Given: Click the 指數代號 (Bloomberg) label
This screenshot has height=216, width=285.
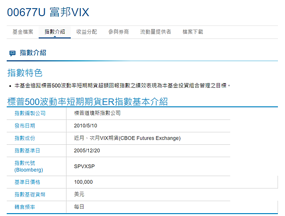Looking at the screenshot, I should 28,167.
